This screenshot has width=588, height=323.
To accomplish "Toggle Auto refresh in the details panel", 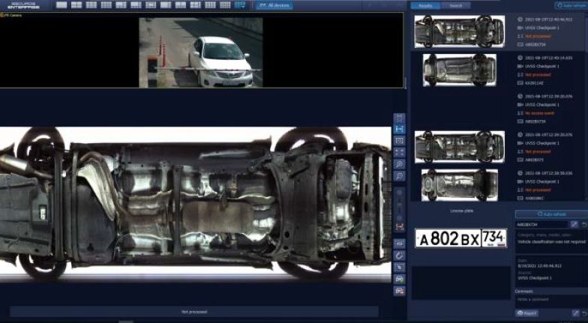I will coord(551,214).
